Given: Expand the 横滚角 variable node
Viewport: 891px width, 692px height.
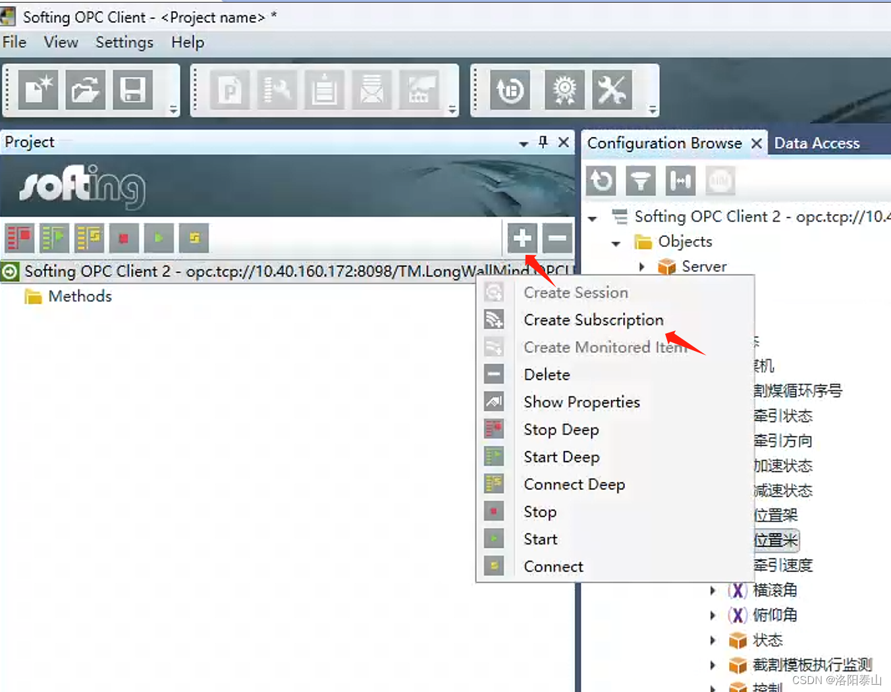Looking at the screenshot, I should (x=713, y=591).
